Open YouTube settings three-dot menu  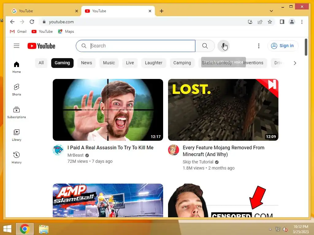point(259,46)
